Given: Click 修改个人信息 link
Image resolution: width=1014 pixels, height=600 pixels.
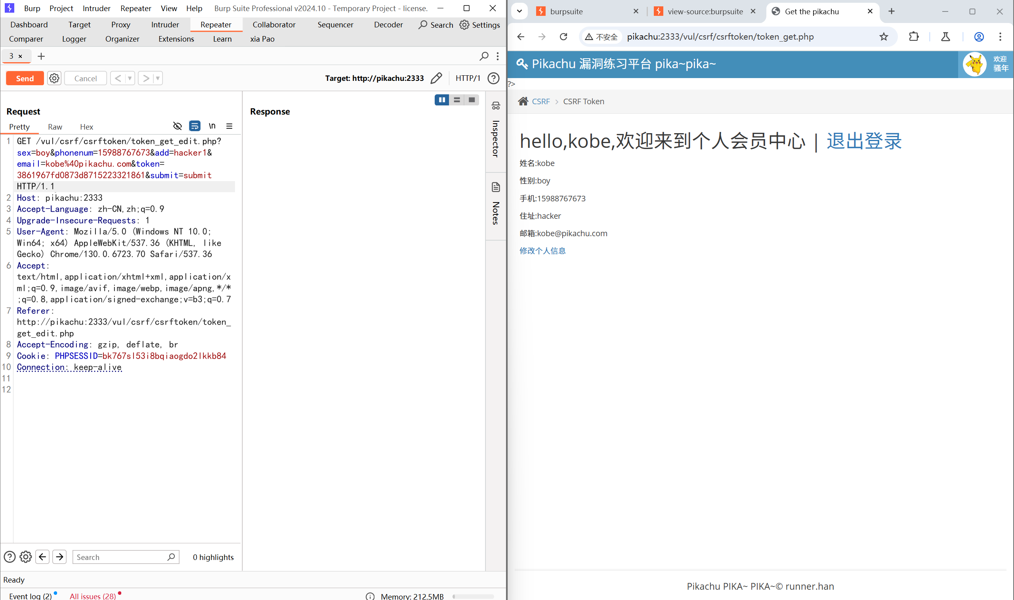Looking at the screenshot, I should point(542,251).
